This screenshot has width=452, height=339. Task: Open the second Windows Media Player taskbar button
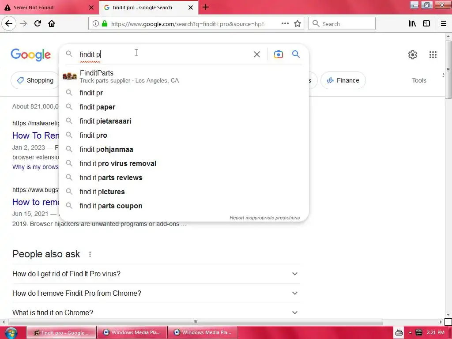point(203,333)
